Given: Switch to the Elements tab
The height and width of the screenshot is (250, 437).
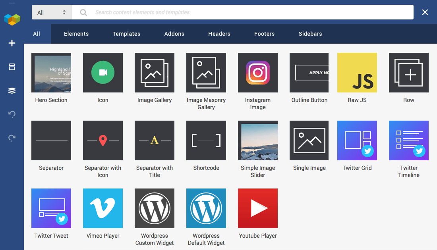Looking at the screenshot, I should [x=76, y=34].
